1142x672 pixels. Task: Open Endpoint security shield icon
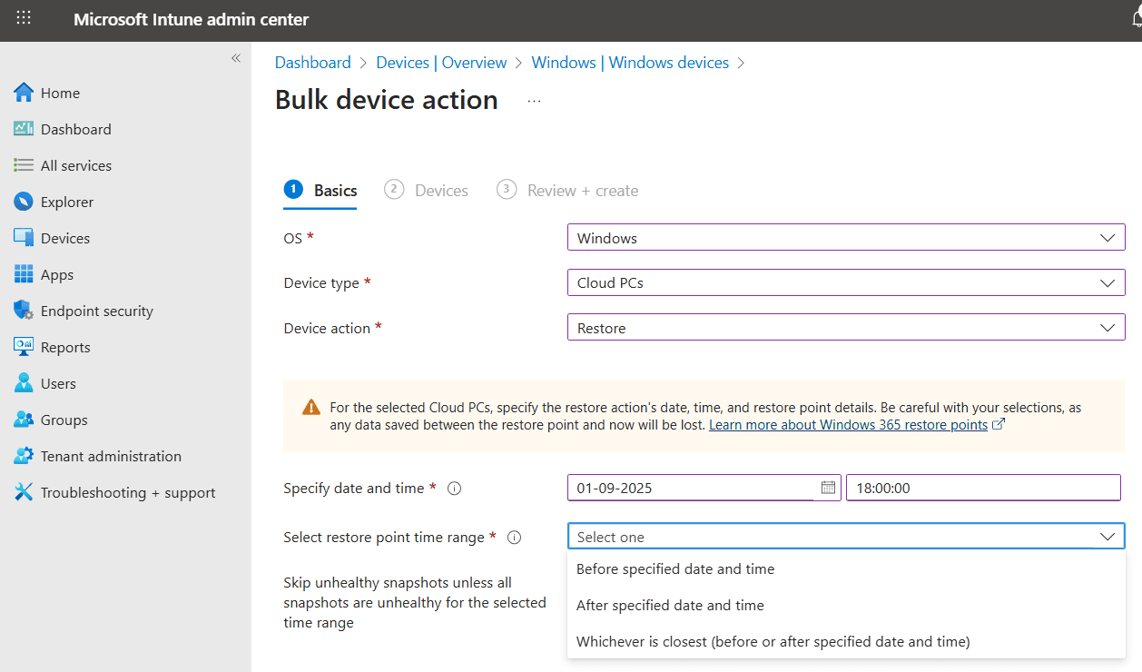point(24,311)
